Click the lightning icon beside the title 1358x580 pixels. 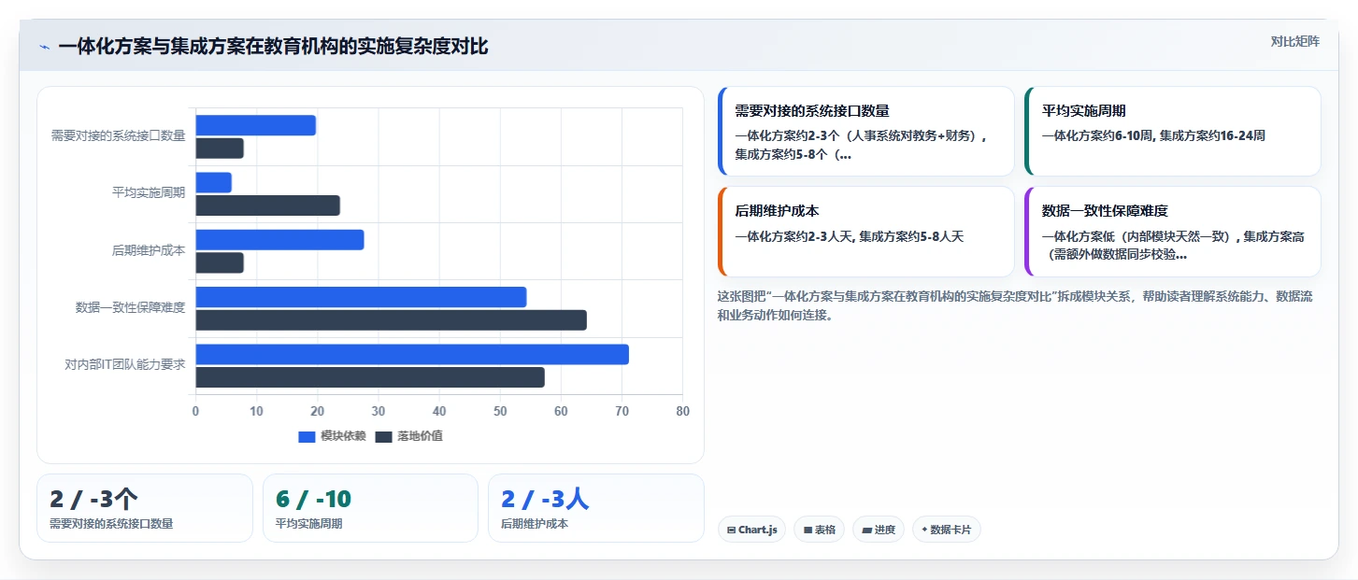click(x=44, y=47)
